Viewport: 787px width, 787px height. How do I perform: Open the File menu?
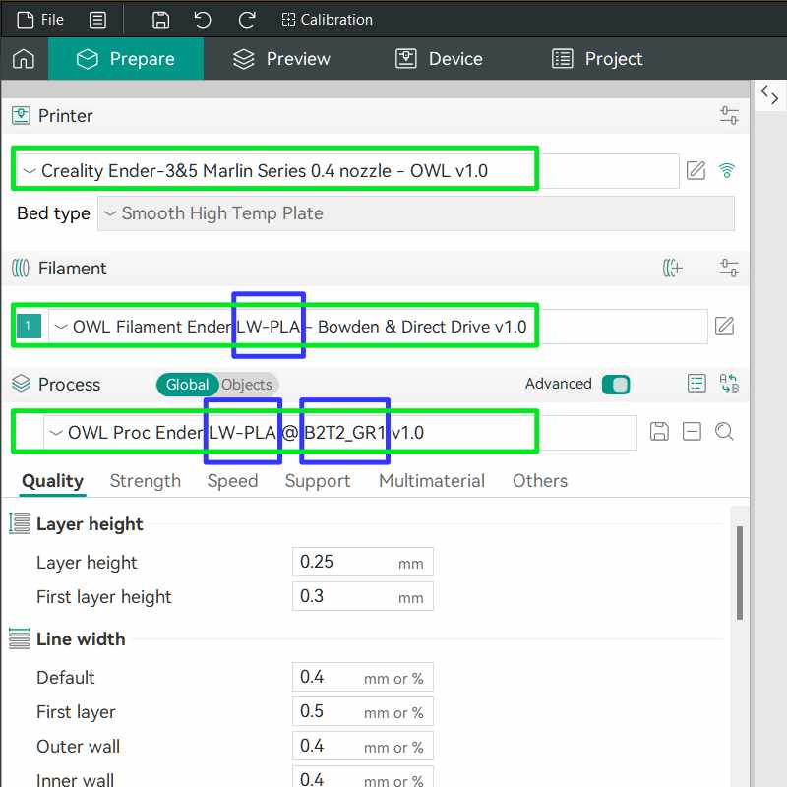(x=40, y=20)
